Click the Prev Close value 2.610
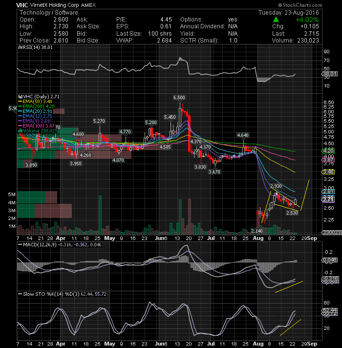The image size is (342, 348). click(x=61, y=41)
